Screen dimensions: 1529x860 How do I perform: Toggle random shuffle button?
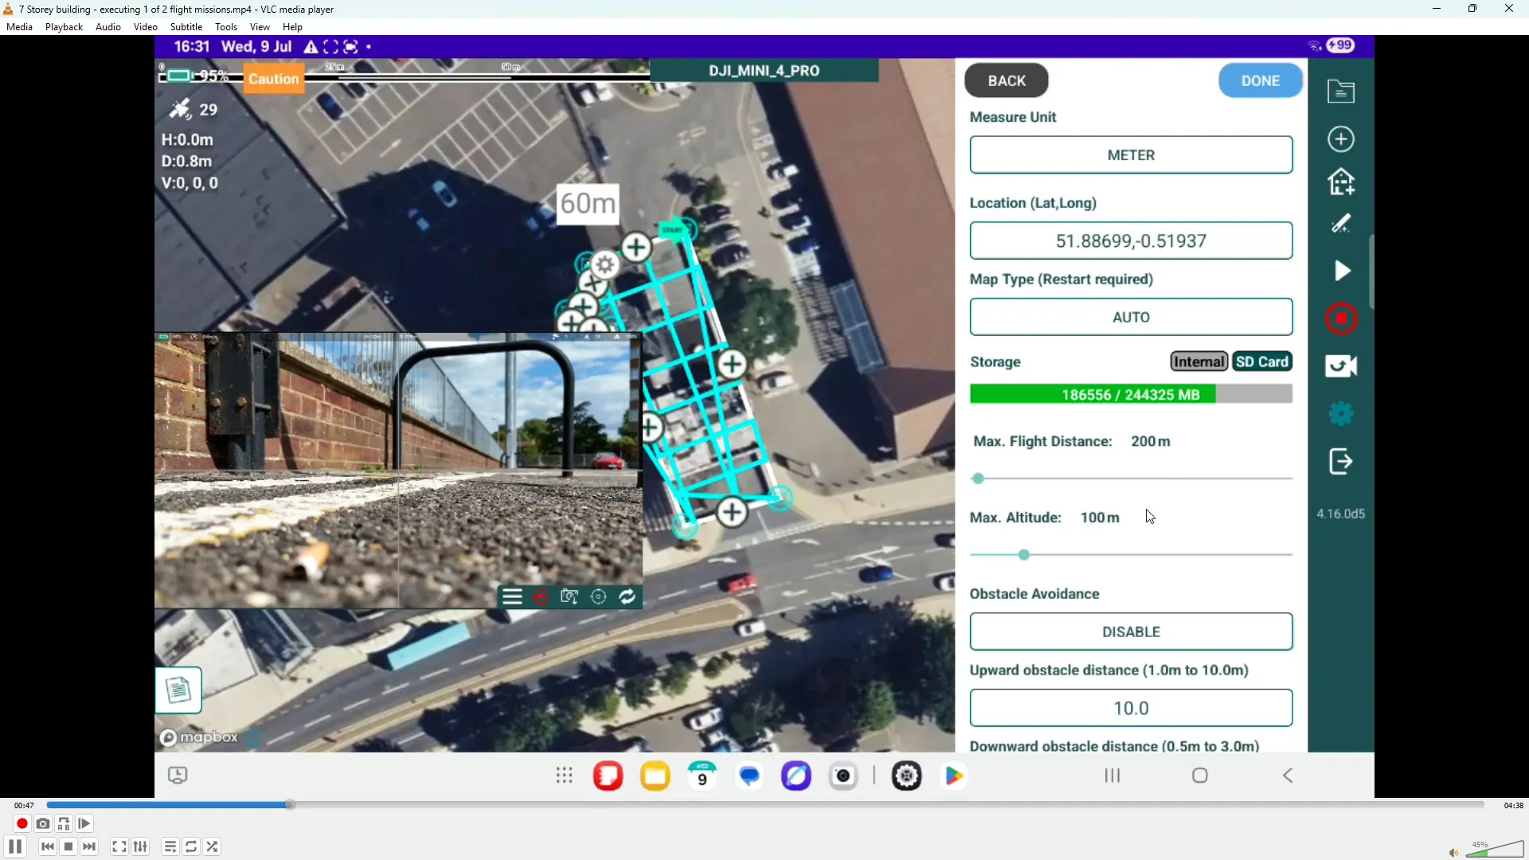[213, 846]
